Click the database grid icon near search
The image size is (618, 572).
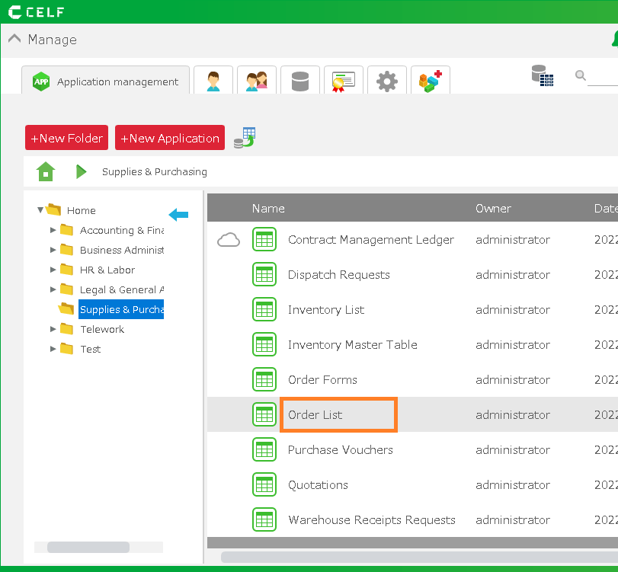coord(543,75)
